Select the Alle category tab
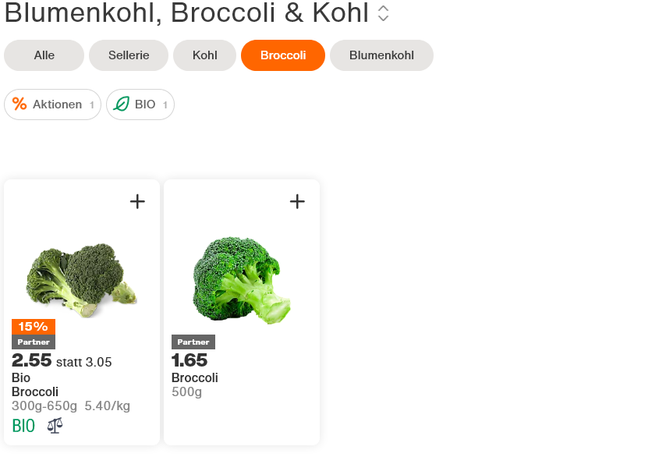Viewport: 666px width, 457px height. (x=44, y=55)
